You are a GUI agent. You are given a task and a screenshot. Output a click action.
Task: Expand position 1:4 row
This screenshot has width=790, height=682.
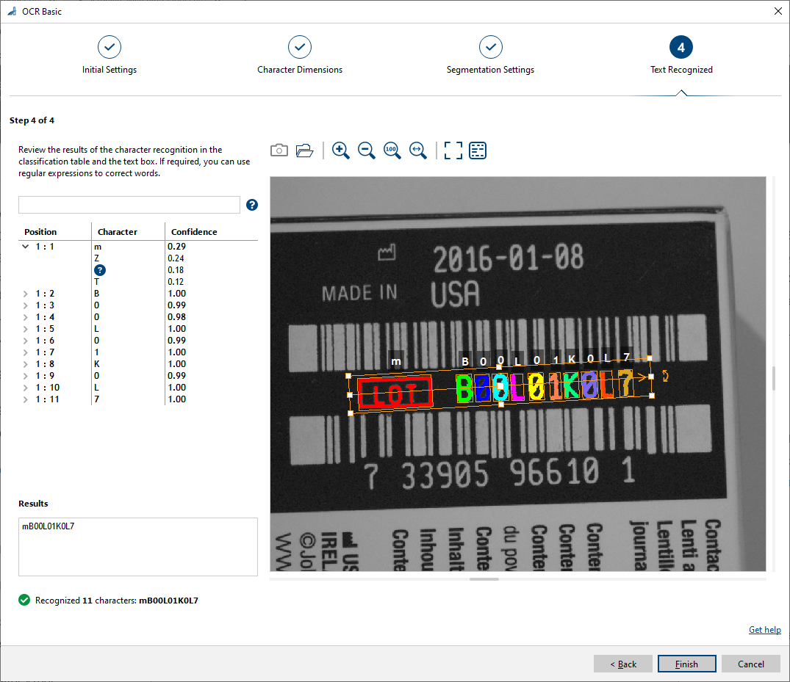pyautogui.click(x=25, y=317)
